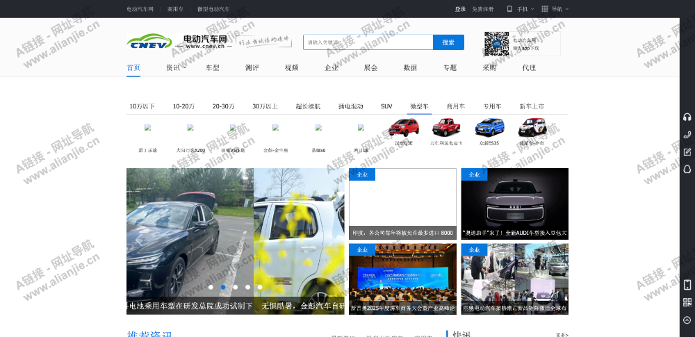Open the 印度 import news headline
The width and height of the screenshot is (695, 337).
click(x=402, y=233)
